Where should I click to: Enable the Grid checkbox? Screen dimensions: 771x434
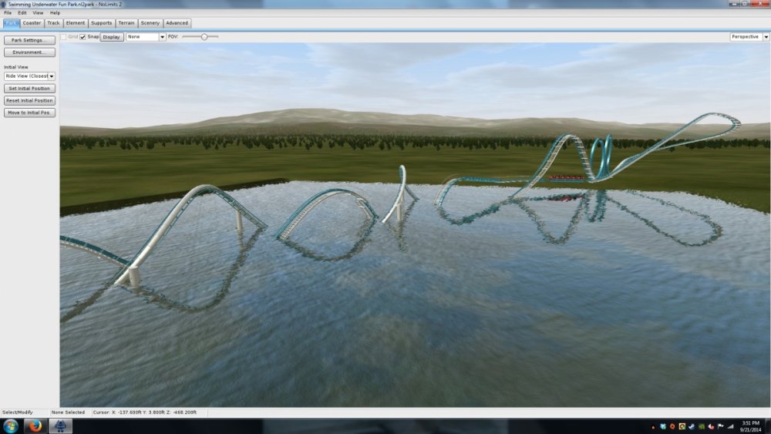[64, 36]
